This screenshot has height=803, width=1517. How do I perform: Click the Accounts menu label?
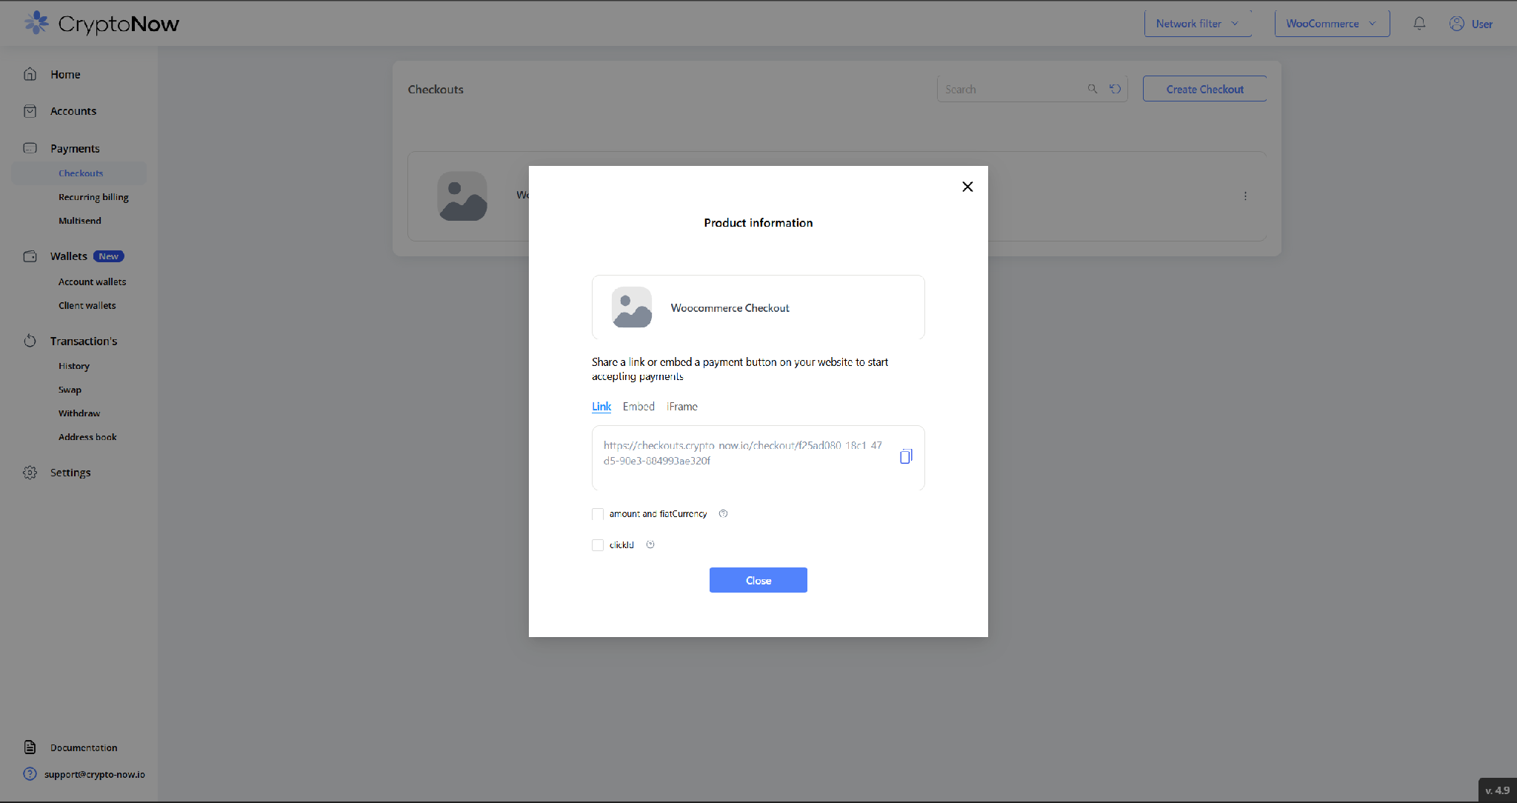pos(73,111)
